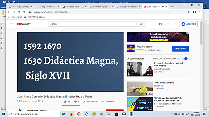This screenshot has height=117, width=209.
Task: Click COMPARTIR to share the video
Action: pyautogui.click(x=91, y=102)
